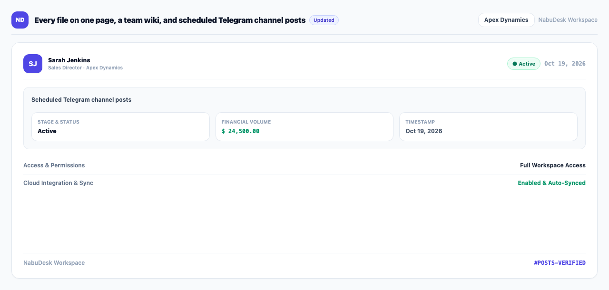609x290 pixels.
Task: Open the Timestamp card
Action: pyautogui.click(x=488, y=126)
